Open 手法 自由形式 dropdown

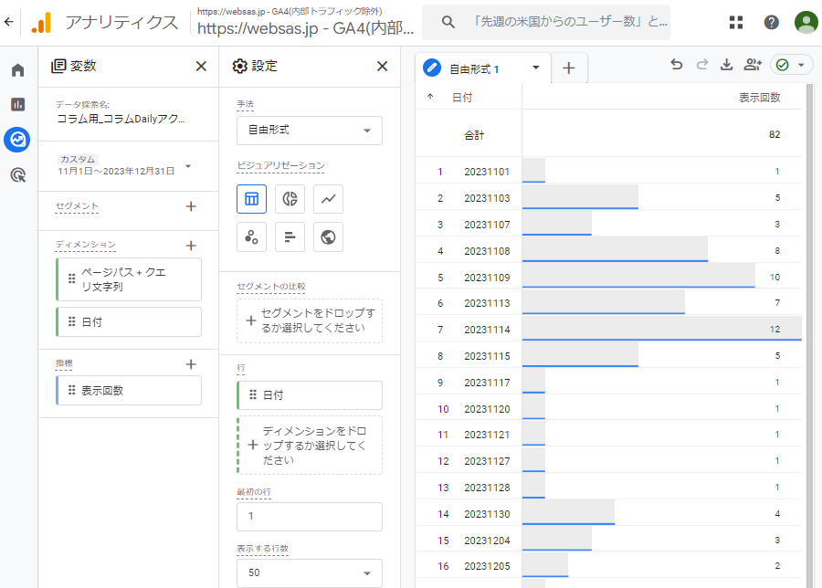coord(310,131)
